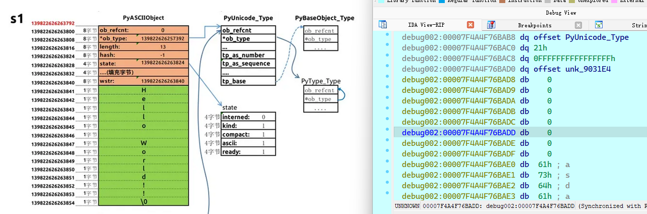Screen dimensions: 647x214
Task: Close the Breakpoints tab
Action: (x=578, y=25)
